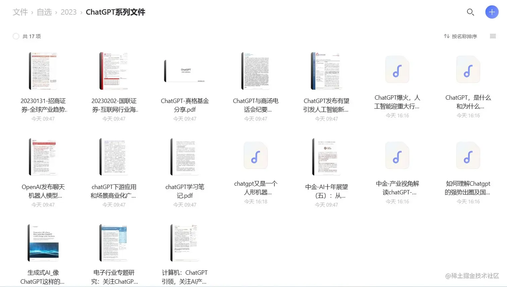Open audio file icon for 中金-产业视角解读chatGPT-...
Viewport: 507px width, 287px height.
[397, 156]
